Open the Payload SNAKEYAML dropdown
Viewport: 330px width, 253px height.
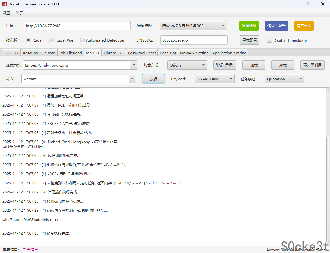(x=215, y=79)
